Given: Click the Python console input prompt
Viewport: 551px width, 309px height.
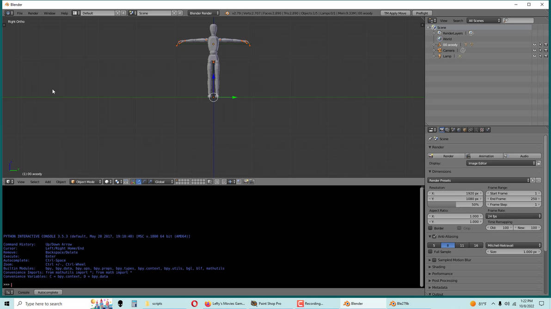Looking at the screenshot, I should point(12,285).
